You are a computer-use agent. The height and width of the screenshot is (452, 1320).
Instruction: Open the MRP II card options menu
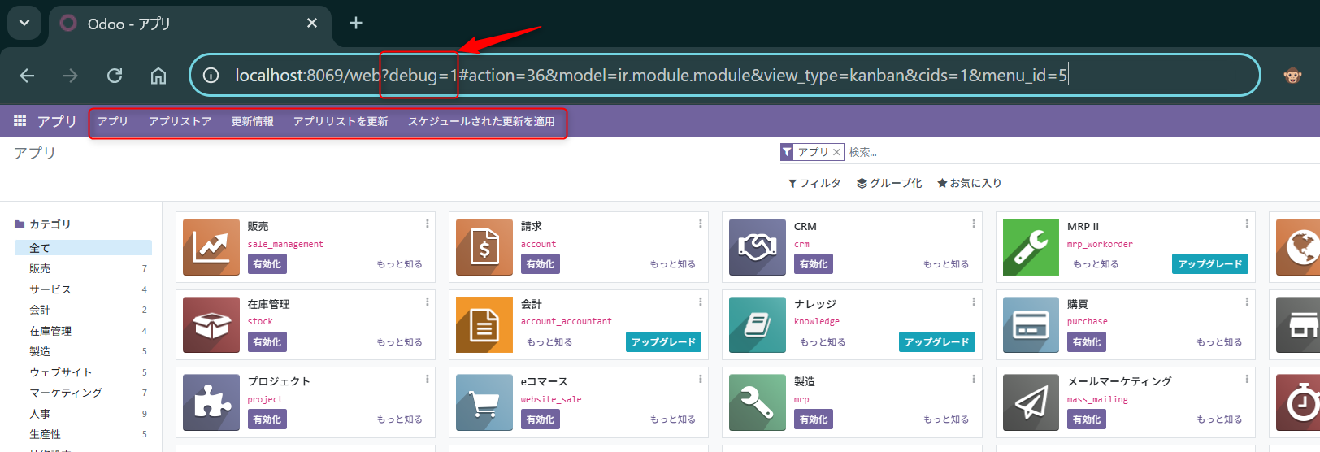[1246, 224]
